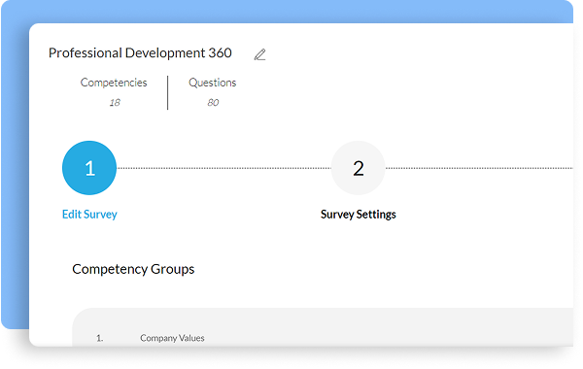Click the Professional Development 360 title
This screenshot has width=583, height=369.
(140, 52)
